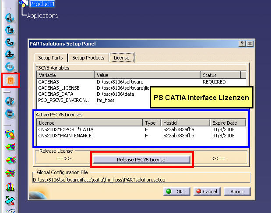Select the Product1 node in the tree
This screenshot has width=271, height=213.
(42, 4)
